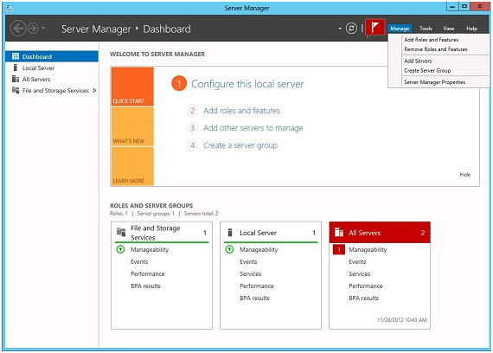Open All Servers red tile header
Image resolution: width=493 pixels, height=353 pixels.
click(380, 233)
